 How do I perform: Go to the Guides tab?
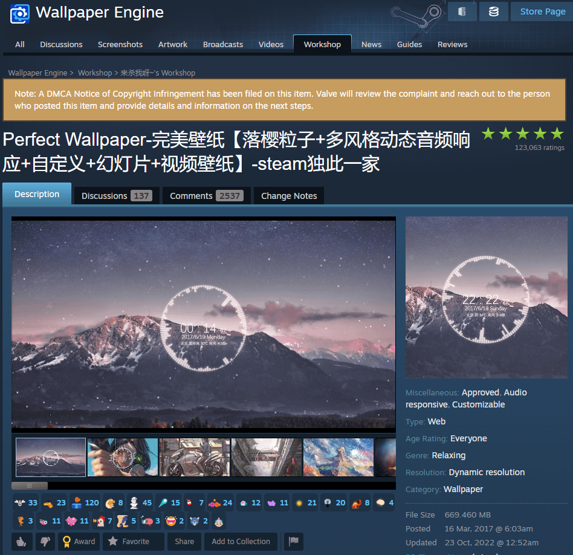(409, 44)
